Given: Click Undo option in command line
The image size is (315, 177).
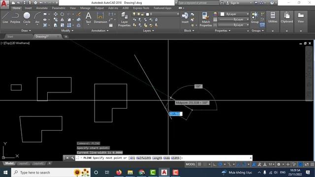Looking at the screenshot, I should click(x=166, y=158).
